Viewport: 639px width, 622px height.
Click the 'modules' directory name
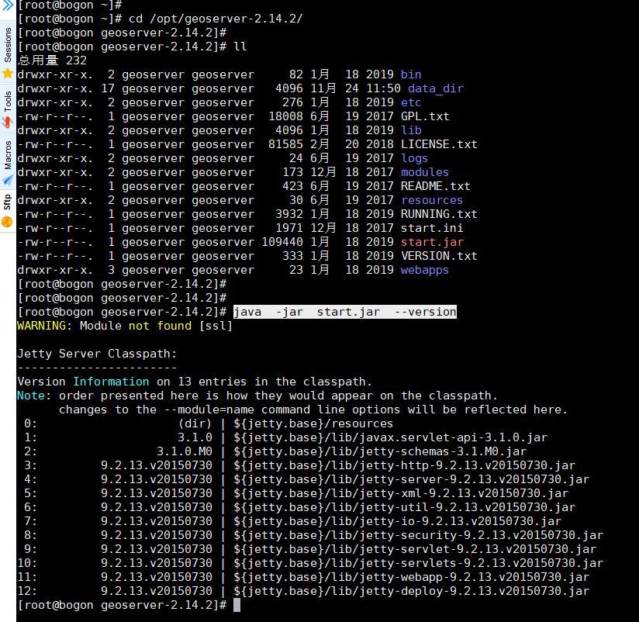click(x=425, y=172)
